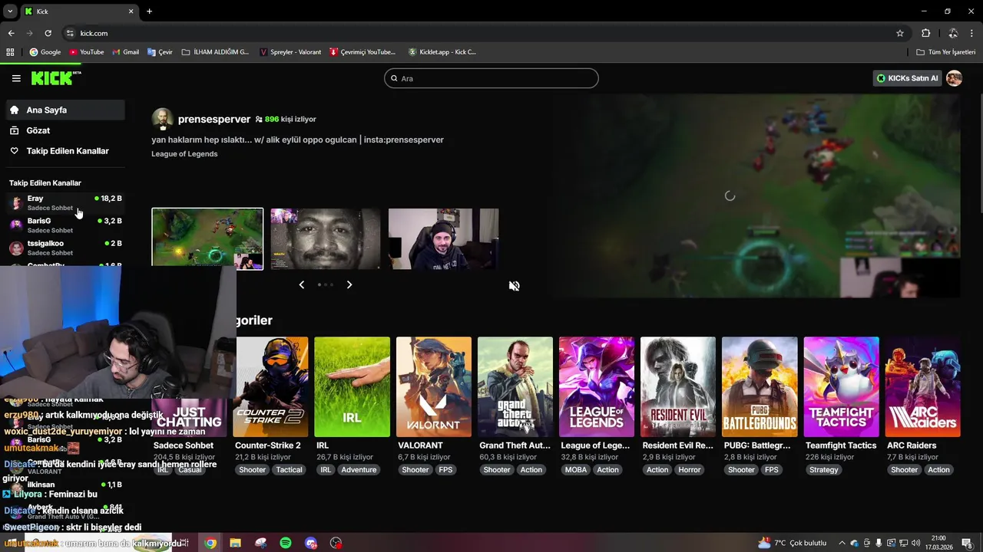Click the kick.com address bar

(x=484, y=33)
